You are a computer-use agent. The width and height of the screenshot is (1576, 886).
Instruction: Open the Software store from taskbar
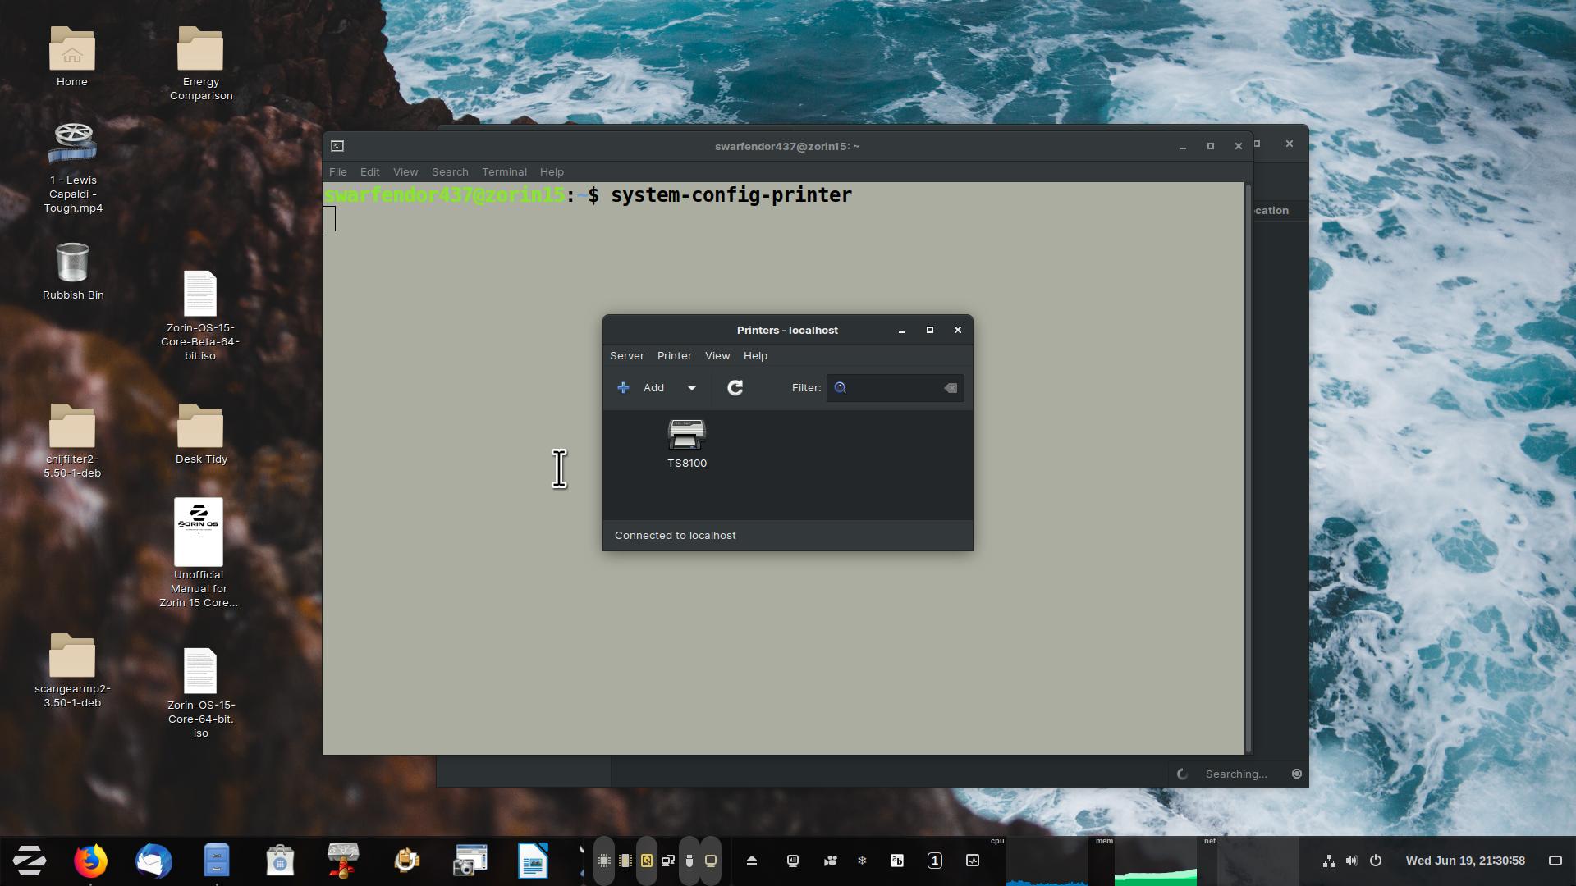tap(280, 861)
